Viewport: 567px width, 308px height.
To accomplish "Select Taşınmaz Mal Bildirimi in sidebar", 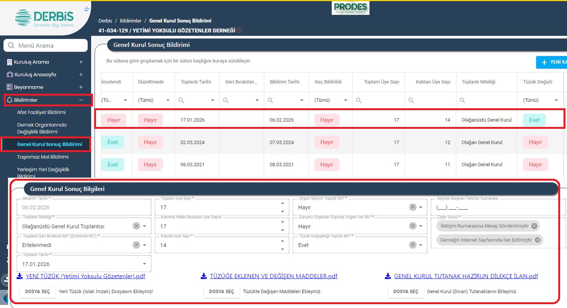I will (43, 157).
